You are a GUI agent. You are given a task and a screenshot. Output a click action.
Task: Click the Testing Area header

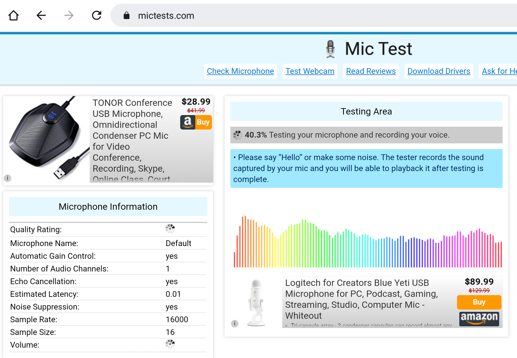pos(366,111)
